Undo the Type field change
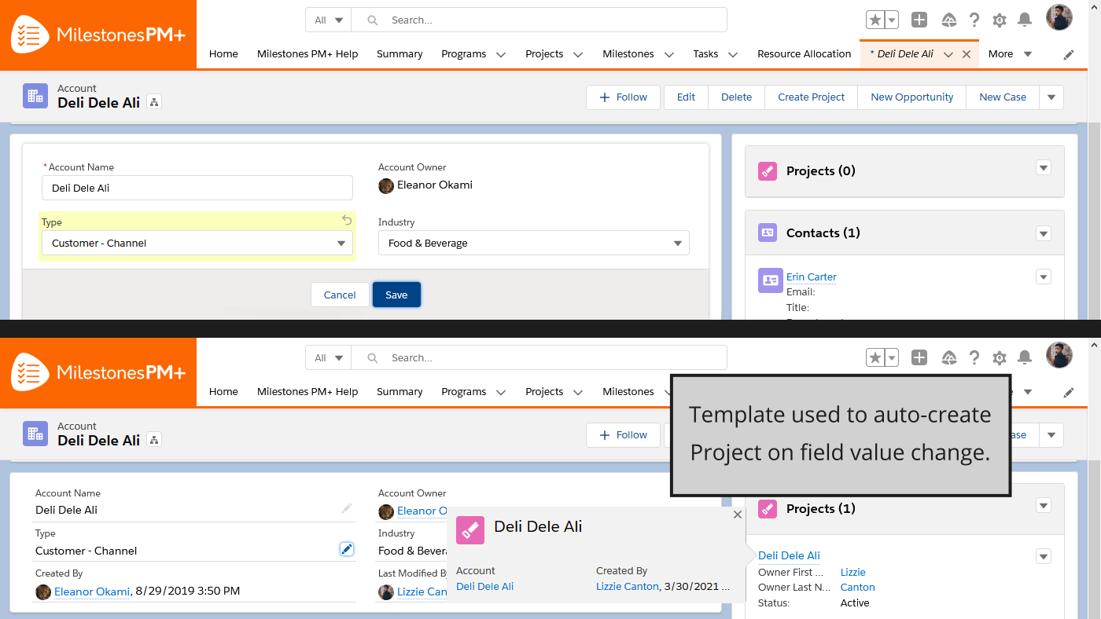 347,221
